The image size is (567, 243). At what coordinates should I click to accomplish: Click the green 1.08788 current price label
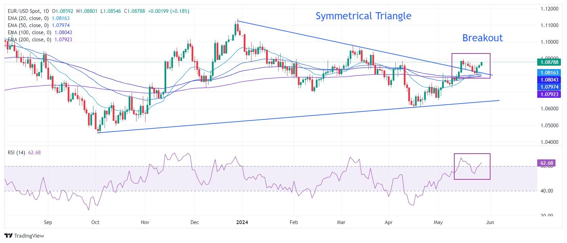coord(549,62)
